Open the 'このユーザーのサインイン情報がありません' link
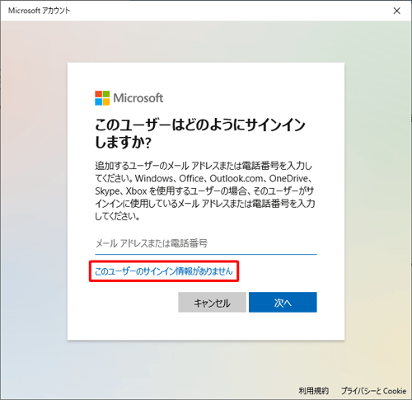 pos(164,271)
